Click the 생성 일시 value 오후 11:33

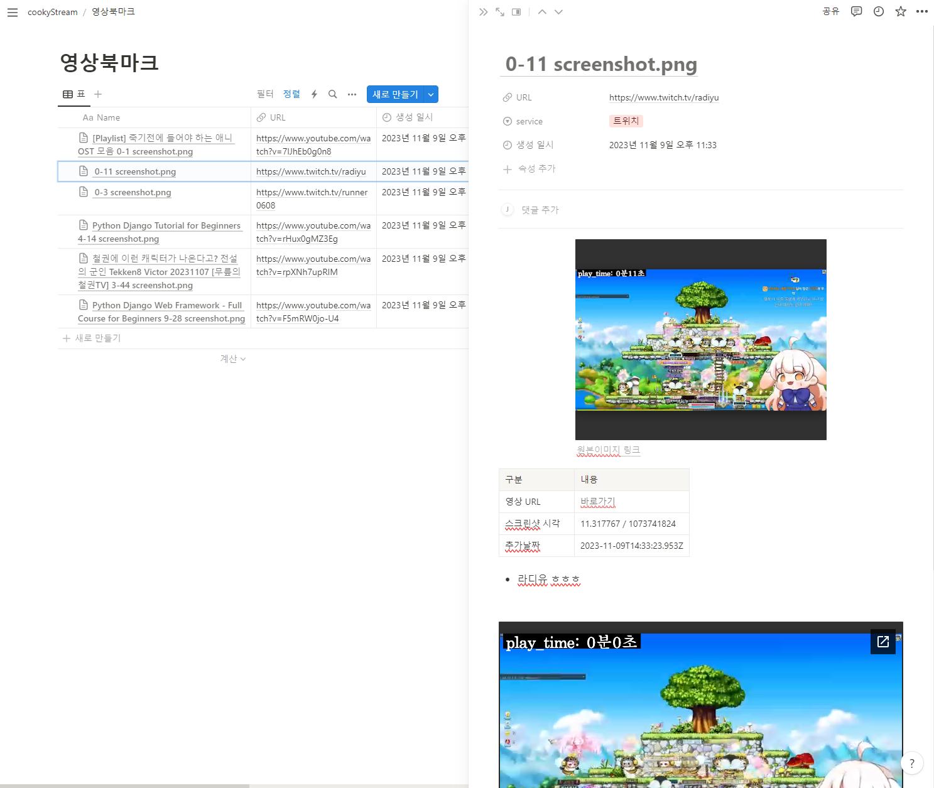[663, 145]
